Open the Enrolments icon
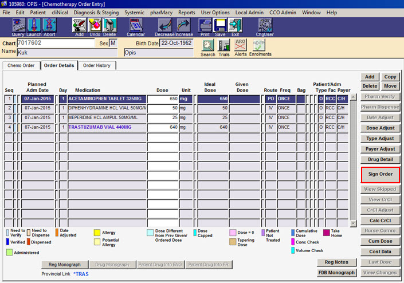Screen dimensions: 404x283 pos(258,45)
